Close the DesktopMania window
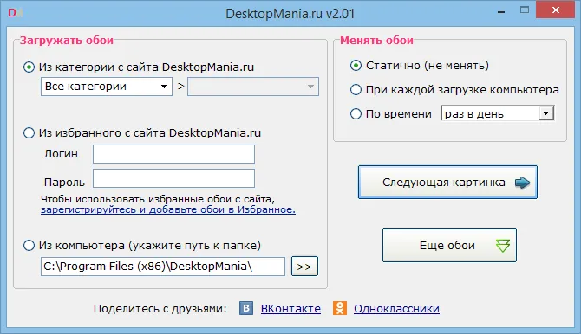 tap(555, 10)
